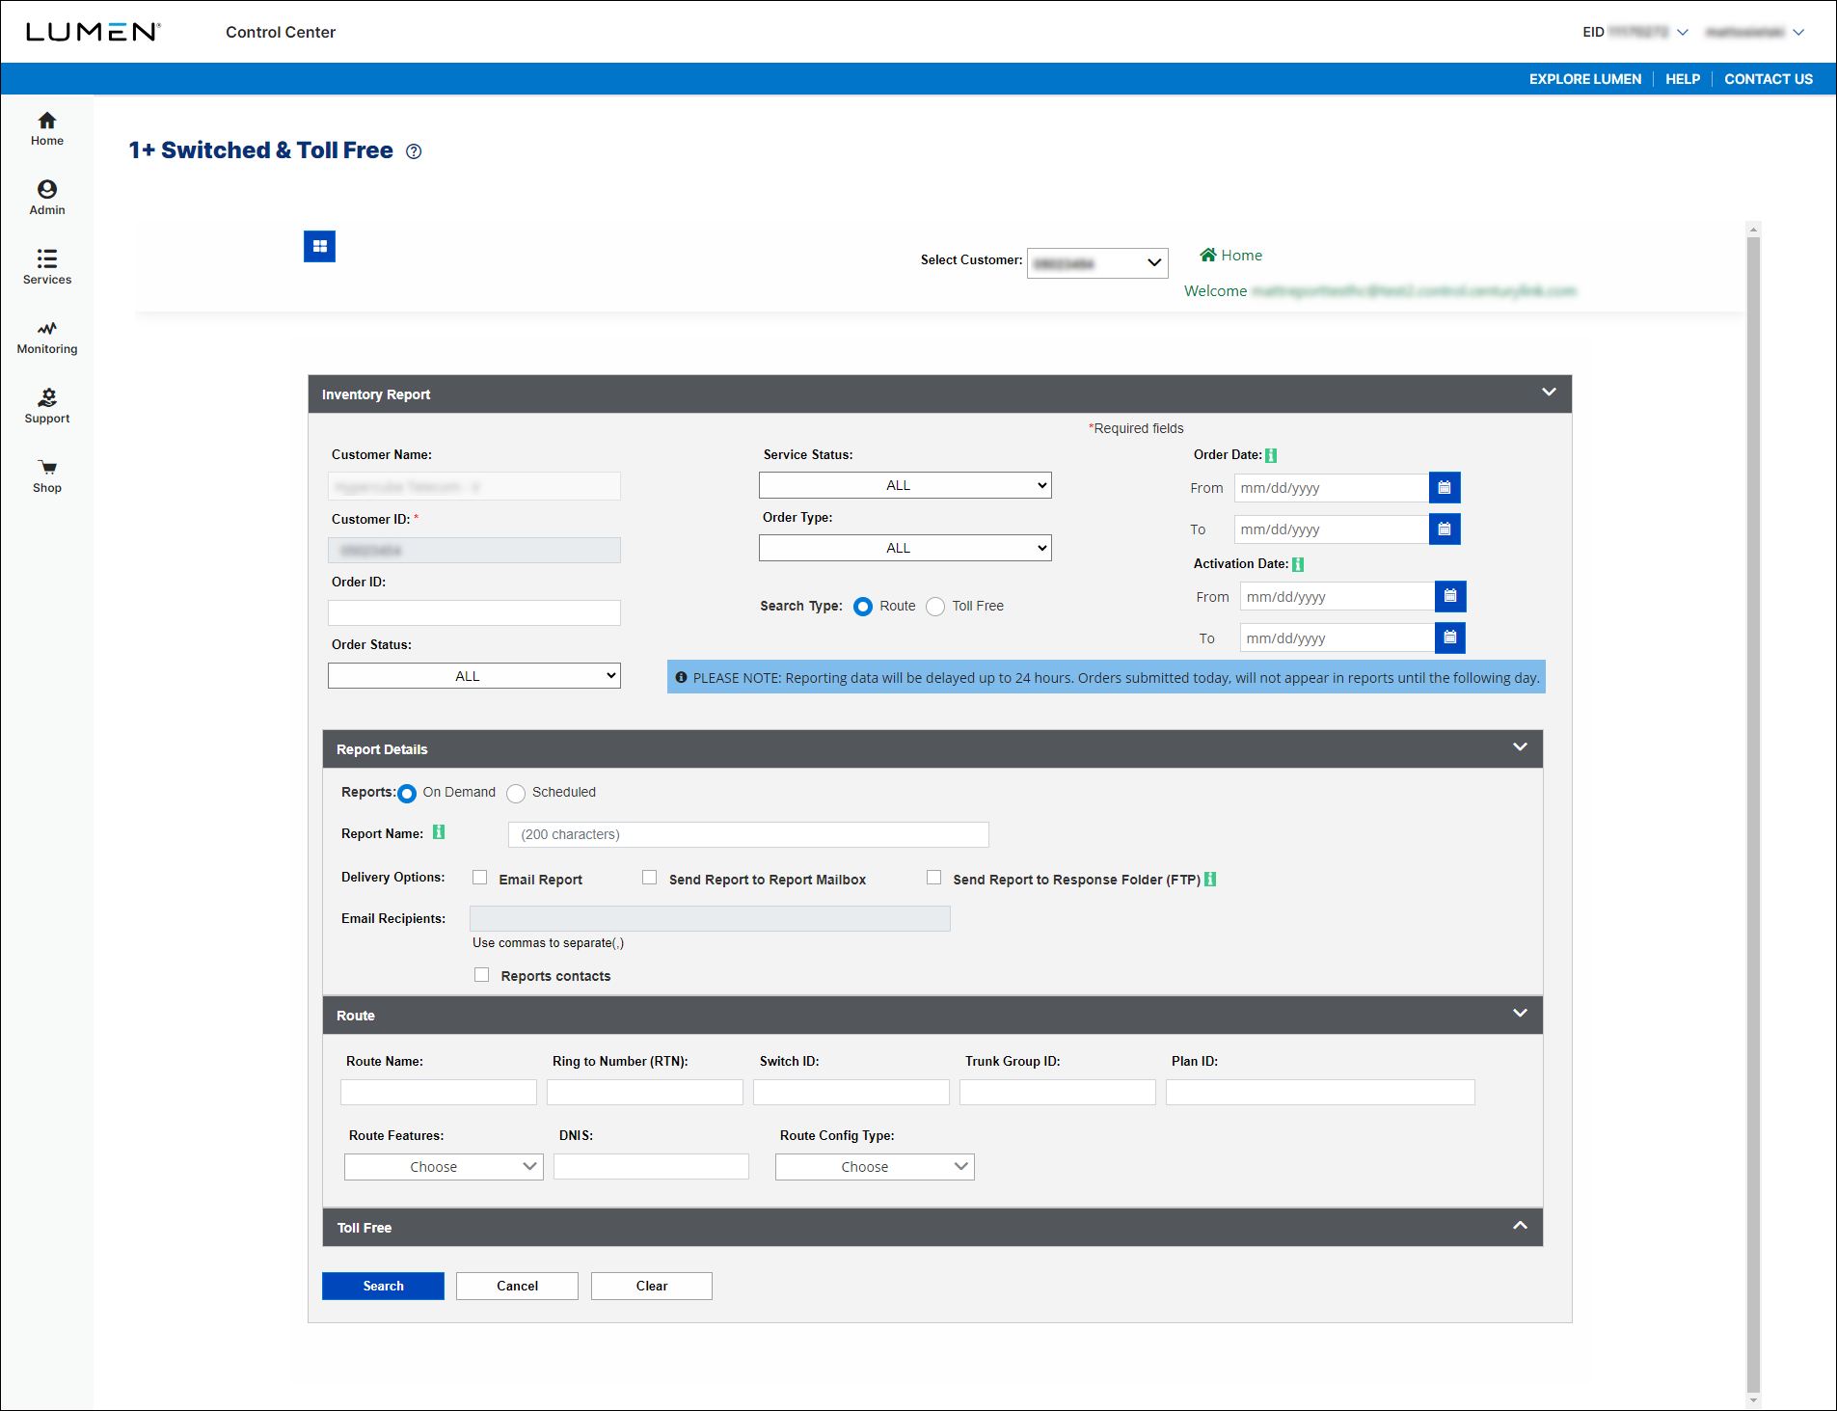Click the Cancel button

coord(517,1286)
